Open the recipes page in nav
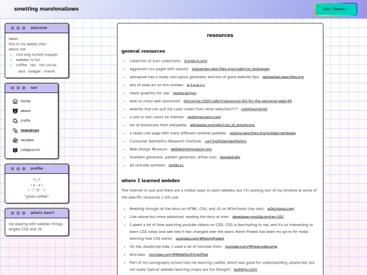The height and width of the screenshot is (275, 367). coord(27,140)
